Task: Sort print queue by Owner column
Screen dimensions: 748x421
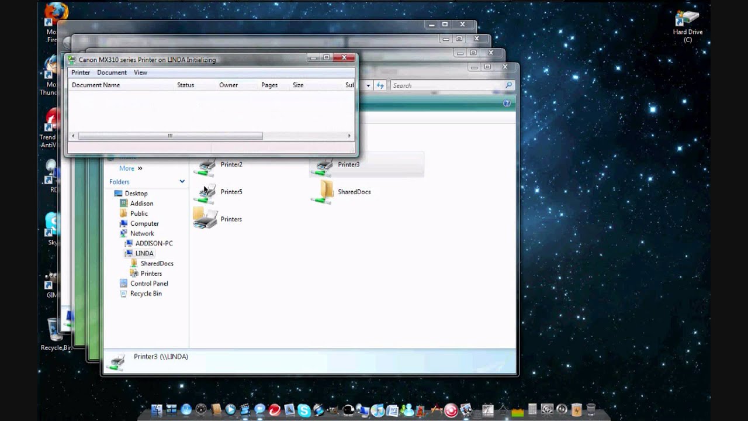Action: pyautogui.click(x=228, y=85)
